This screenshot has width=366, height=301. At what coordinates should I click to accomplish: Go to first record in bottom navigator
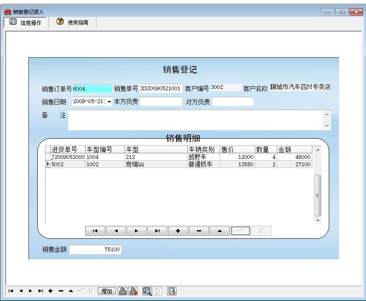pyautogui.click(x=11, y=291)
